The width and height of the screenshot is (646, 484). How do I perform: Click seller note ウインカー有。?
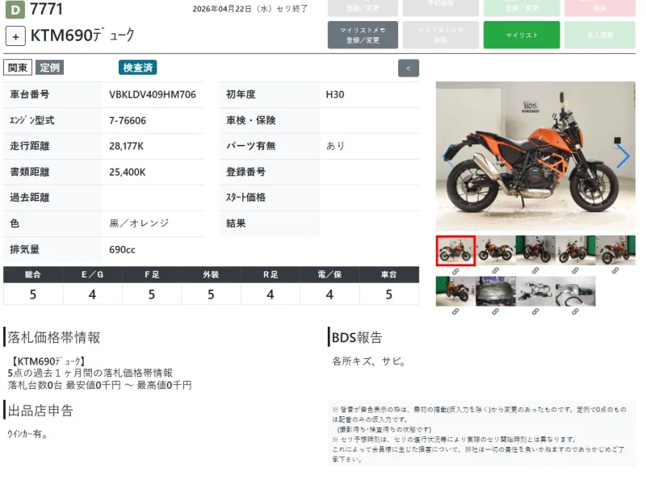click(27, 434)
